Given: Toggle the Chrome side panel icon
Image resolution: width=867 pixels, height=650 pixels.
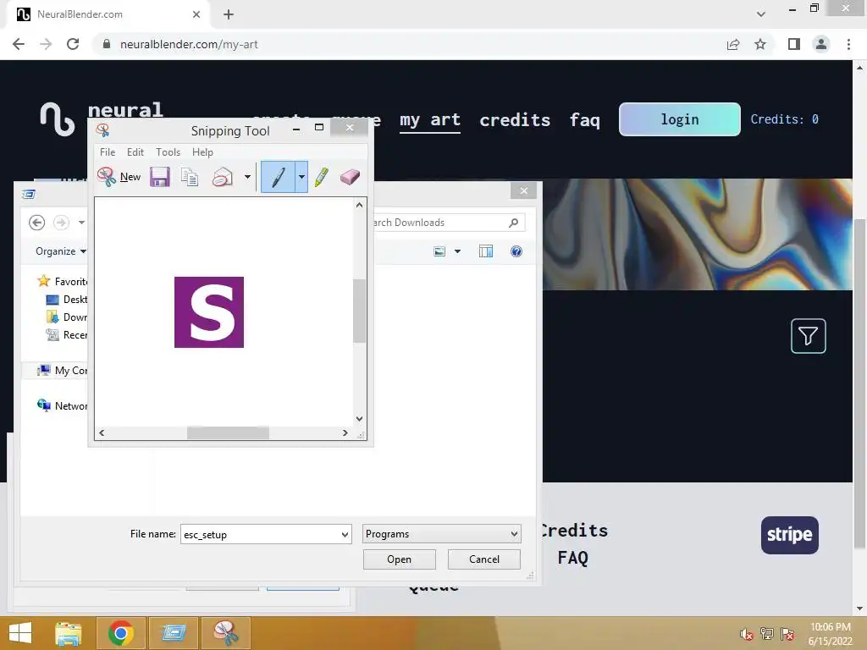Looking at the screenshot, I should [x=794, y=44].
